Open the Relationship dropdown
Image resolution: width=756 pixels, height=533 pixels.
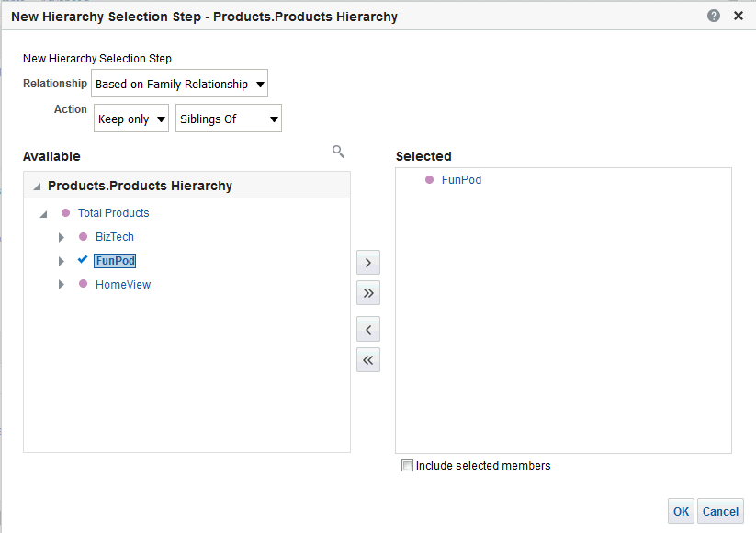179,85
